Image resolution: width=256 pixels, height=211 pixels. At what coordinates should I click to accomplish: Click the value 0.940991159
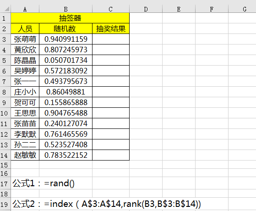pyautogui.click(x=66, y=39)
